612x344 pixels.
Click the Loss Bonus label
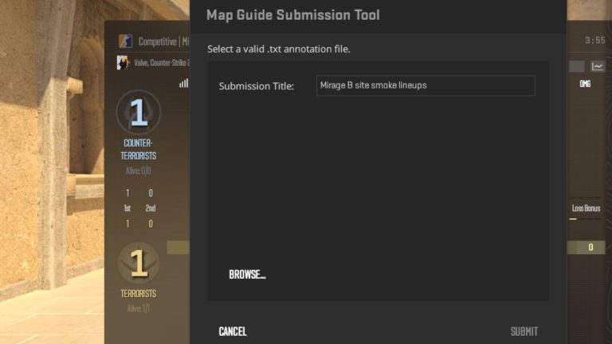coord(586,209)
